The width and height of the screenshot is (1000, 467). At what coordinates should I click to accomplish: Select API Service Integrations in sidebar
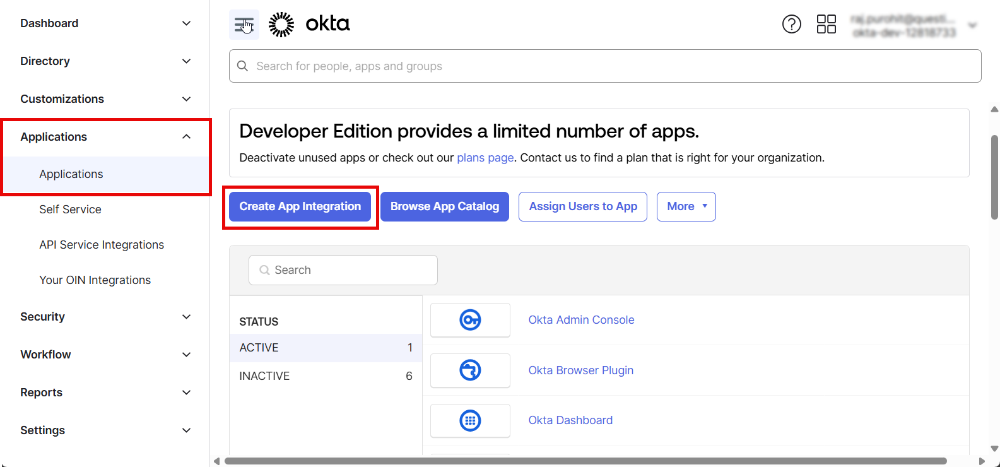pyautogui.click(x=102, y=245)
